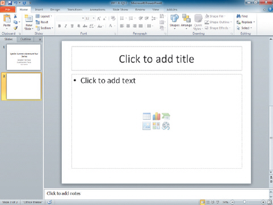Select slide 2 thumbnail
273x205 pixels.
tap(24, 86)
